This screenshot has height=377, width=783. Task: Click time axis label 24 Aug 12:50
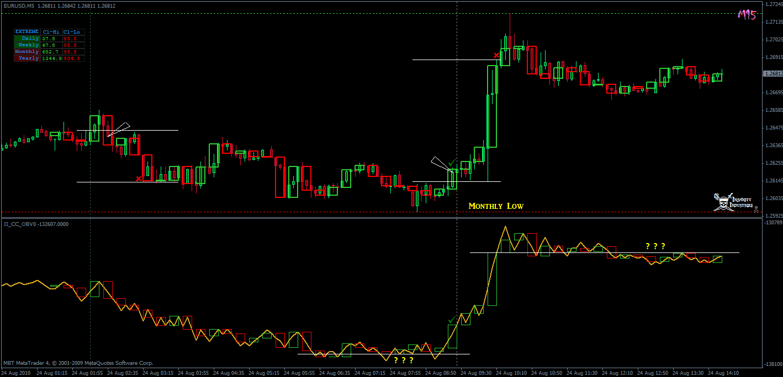pos(653,373)
